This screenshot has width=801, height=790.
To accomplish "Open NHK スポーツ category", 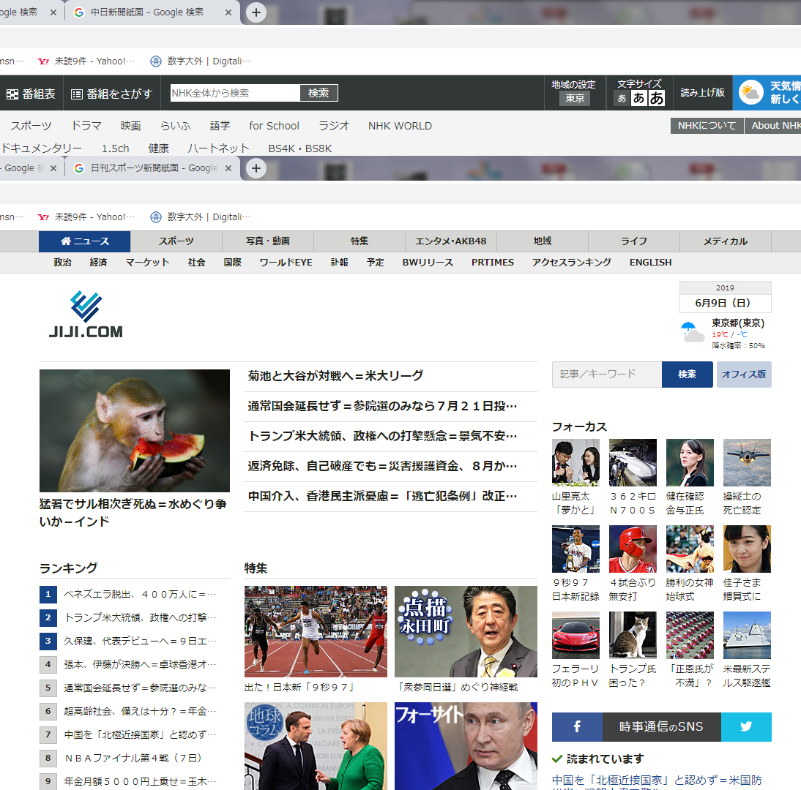I will point(31,126).
